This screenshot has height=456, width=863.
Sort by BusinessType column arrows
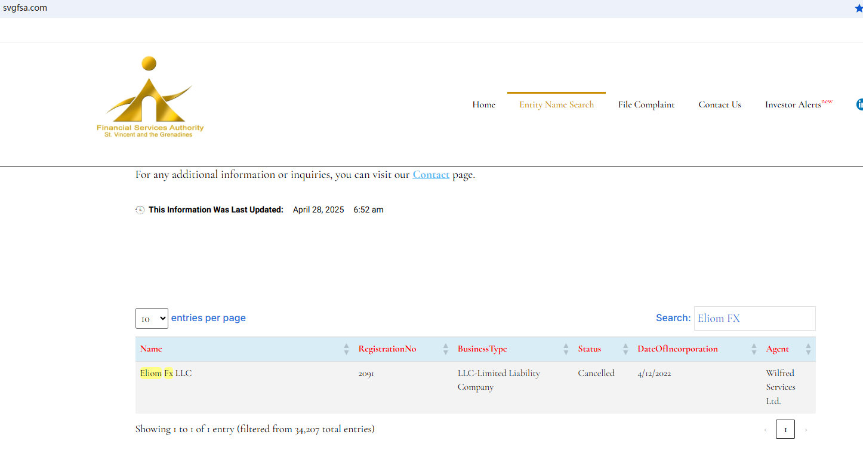pyautogui.click(x=566, y=349)
